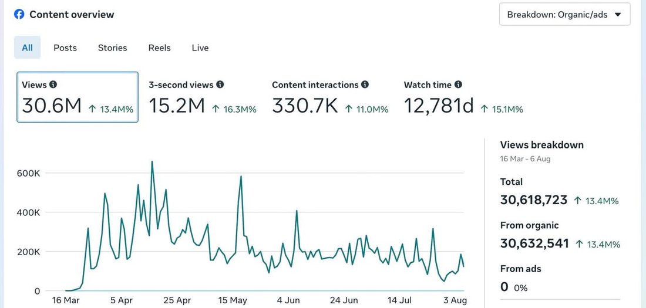Click the 24 Jun x-axis label
The width and height of the screenshot is (646, 308).
[344, 300]
